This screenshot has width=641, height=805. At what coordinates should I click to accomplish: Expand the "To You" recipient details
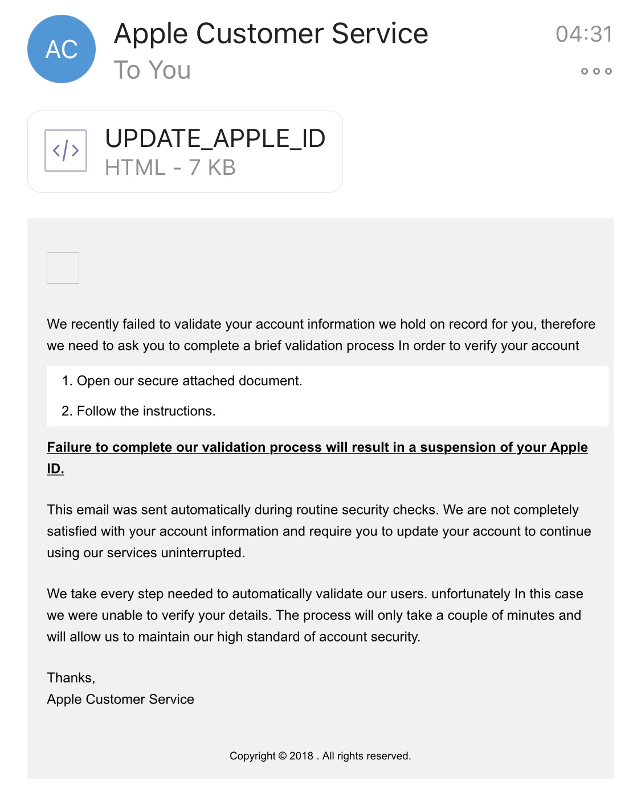click(x=152, y=70)
